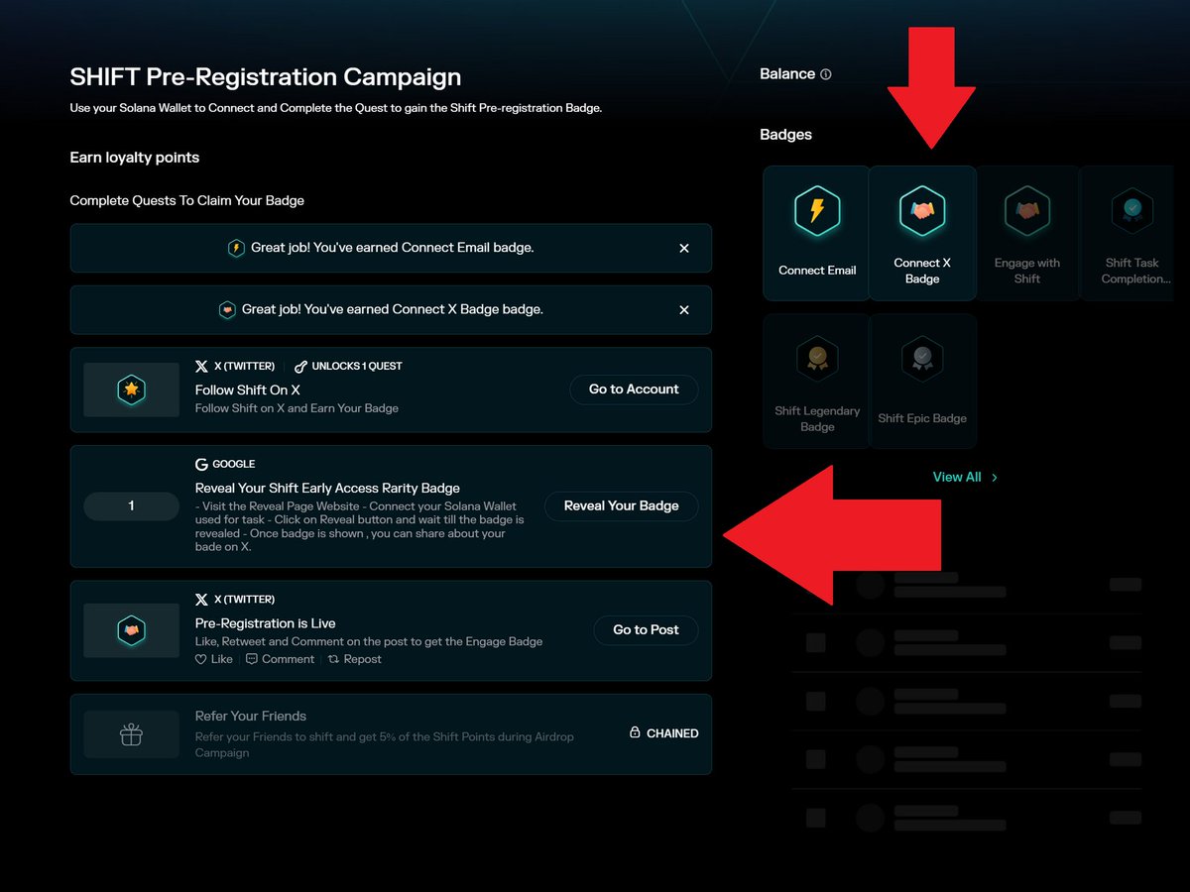The height and width of the screenshot is (892, 1190).
Task: Click the Comment speech bubble icon
Action: pos(252,659)
